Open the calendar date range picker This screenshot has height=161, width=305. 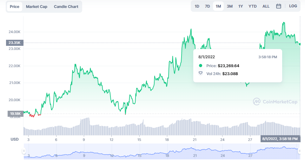[279, 6]
